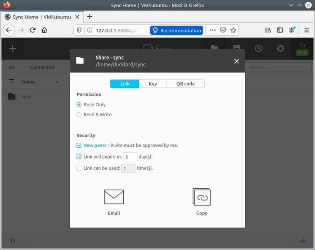
Task: Toggle Firefox sidebar icon
Action: pos(279,30)
